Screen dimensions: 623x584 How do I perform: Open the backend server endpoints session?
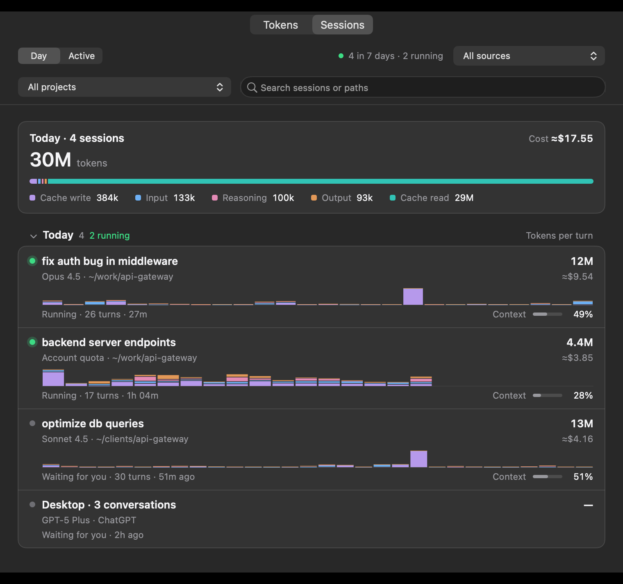(311, 368)
